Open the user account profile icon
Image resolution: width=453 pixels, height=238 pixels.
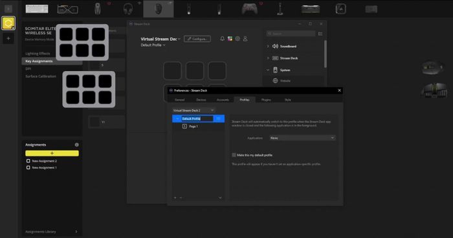[245, 39]
